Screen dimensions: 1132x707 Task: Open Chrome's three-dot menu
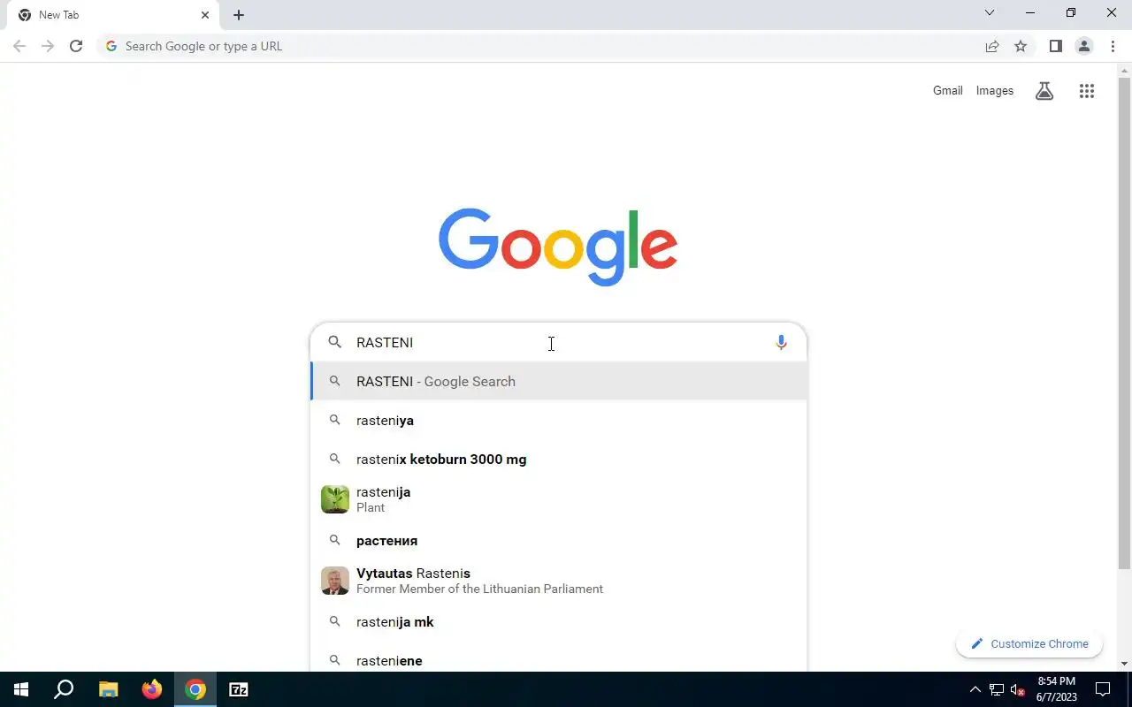coord(1113,46)
